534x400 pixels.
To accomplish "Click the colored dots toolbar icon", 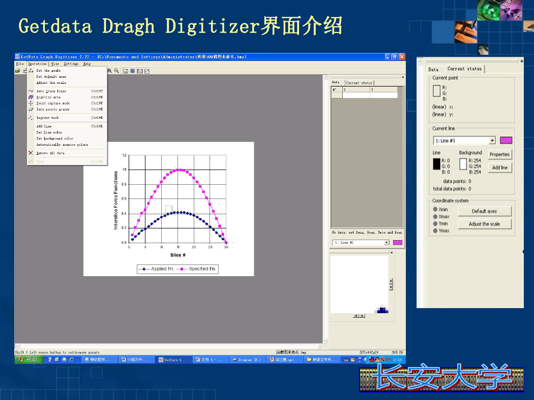I will 140,71.
